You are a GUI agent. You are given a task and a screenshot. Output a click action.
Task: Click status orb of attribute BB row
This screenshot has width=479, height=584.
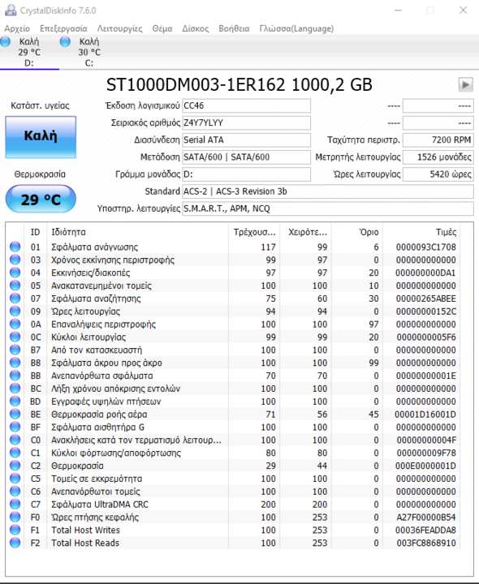point(15,376)
